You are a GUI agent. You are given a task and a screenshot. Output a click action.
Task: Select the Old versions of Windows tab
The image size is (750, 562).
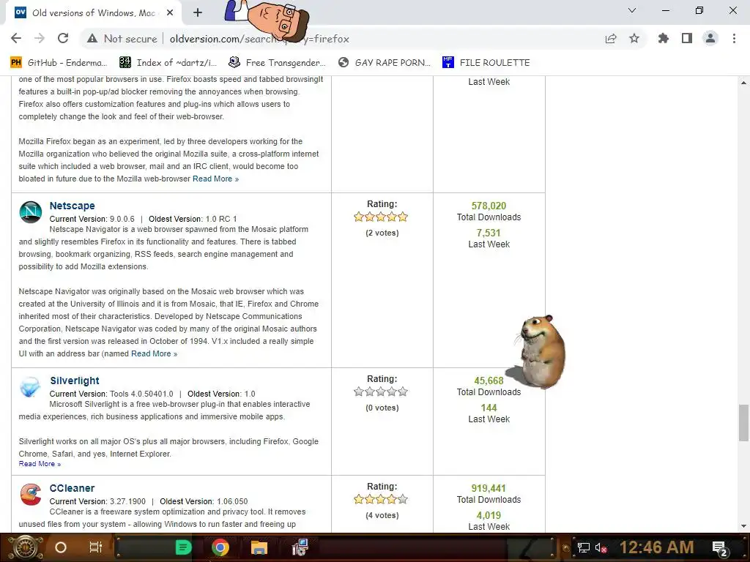[x=94, y=13]
